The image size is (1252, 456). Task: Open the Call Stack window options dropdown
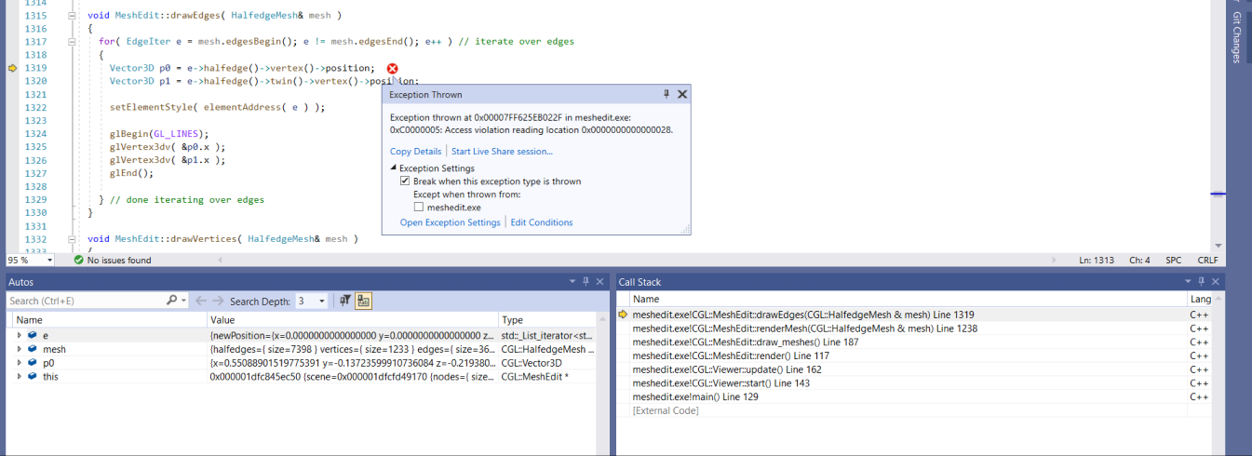(x=1190, y=281)
